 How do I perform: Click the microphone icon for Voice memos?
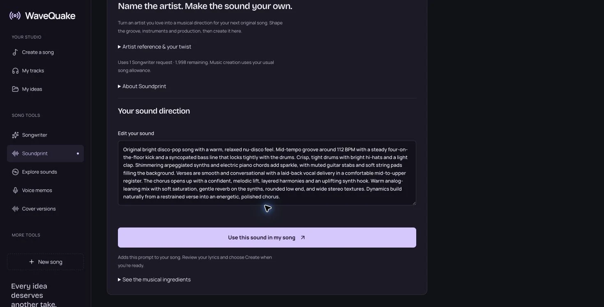click(15, 190)
